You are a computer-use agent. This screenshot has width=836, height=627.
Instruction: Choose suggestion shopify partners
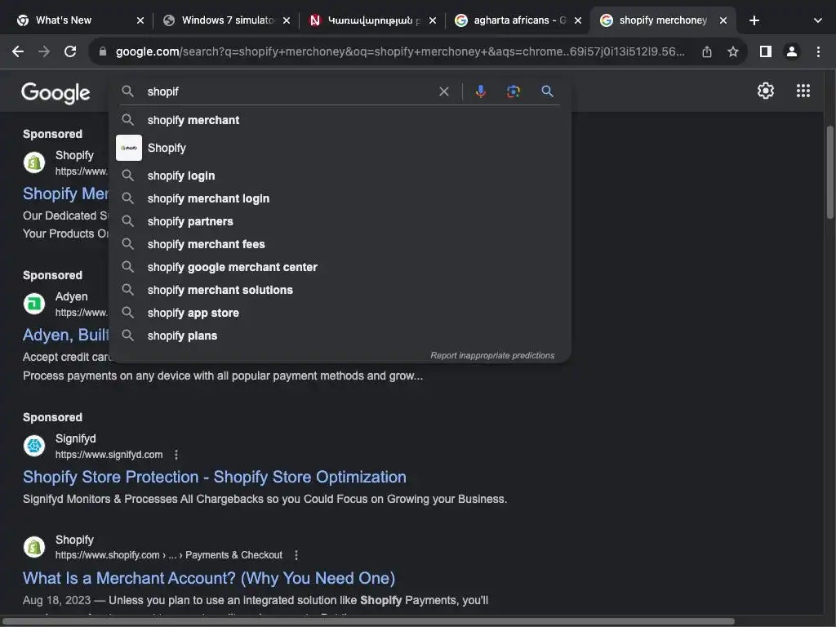(340, 221)
